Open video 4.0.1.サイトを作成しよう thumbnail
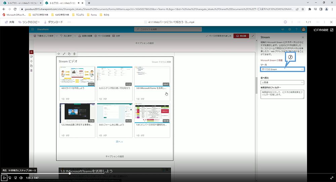This screenshot has width=336, height=182. tap(77, 77)
